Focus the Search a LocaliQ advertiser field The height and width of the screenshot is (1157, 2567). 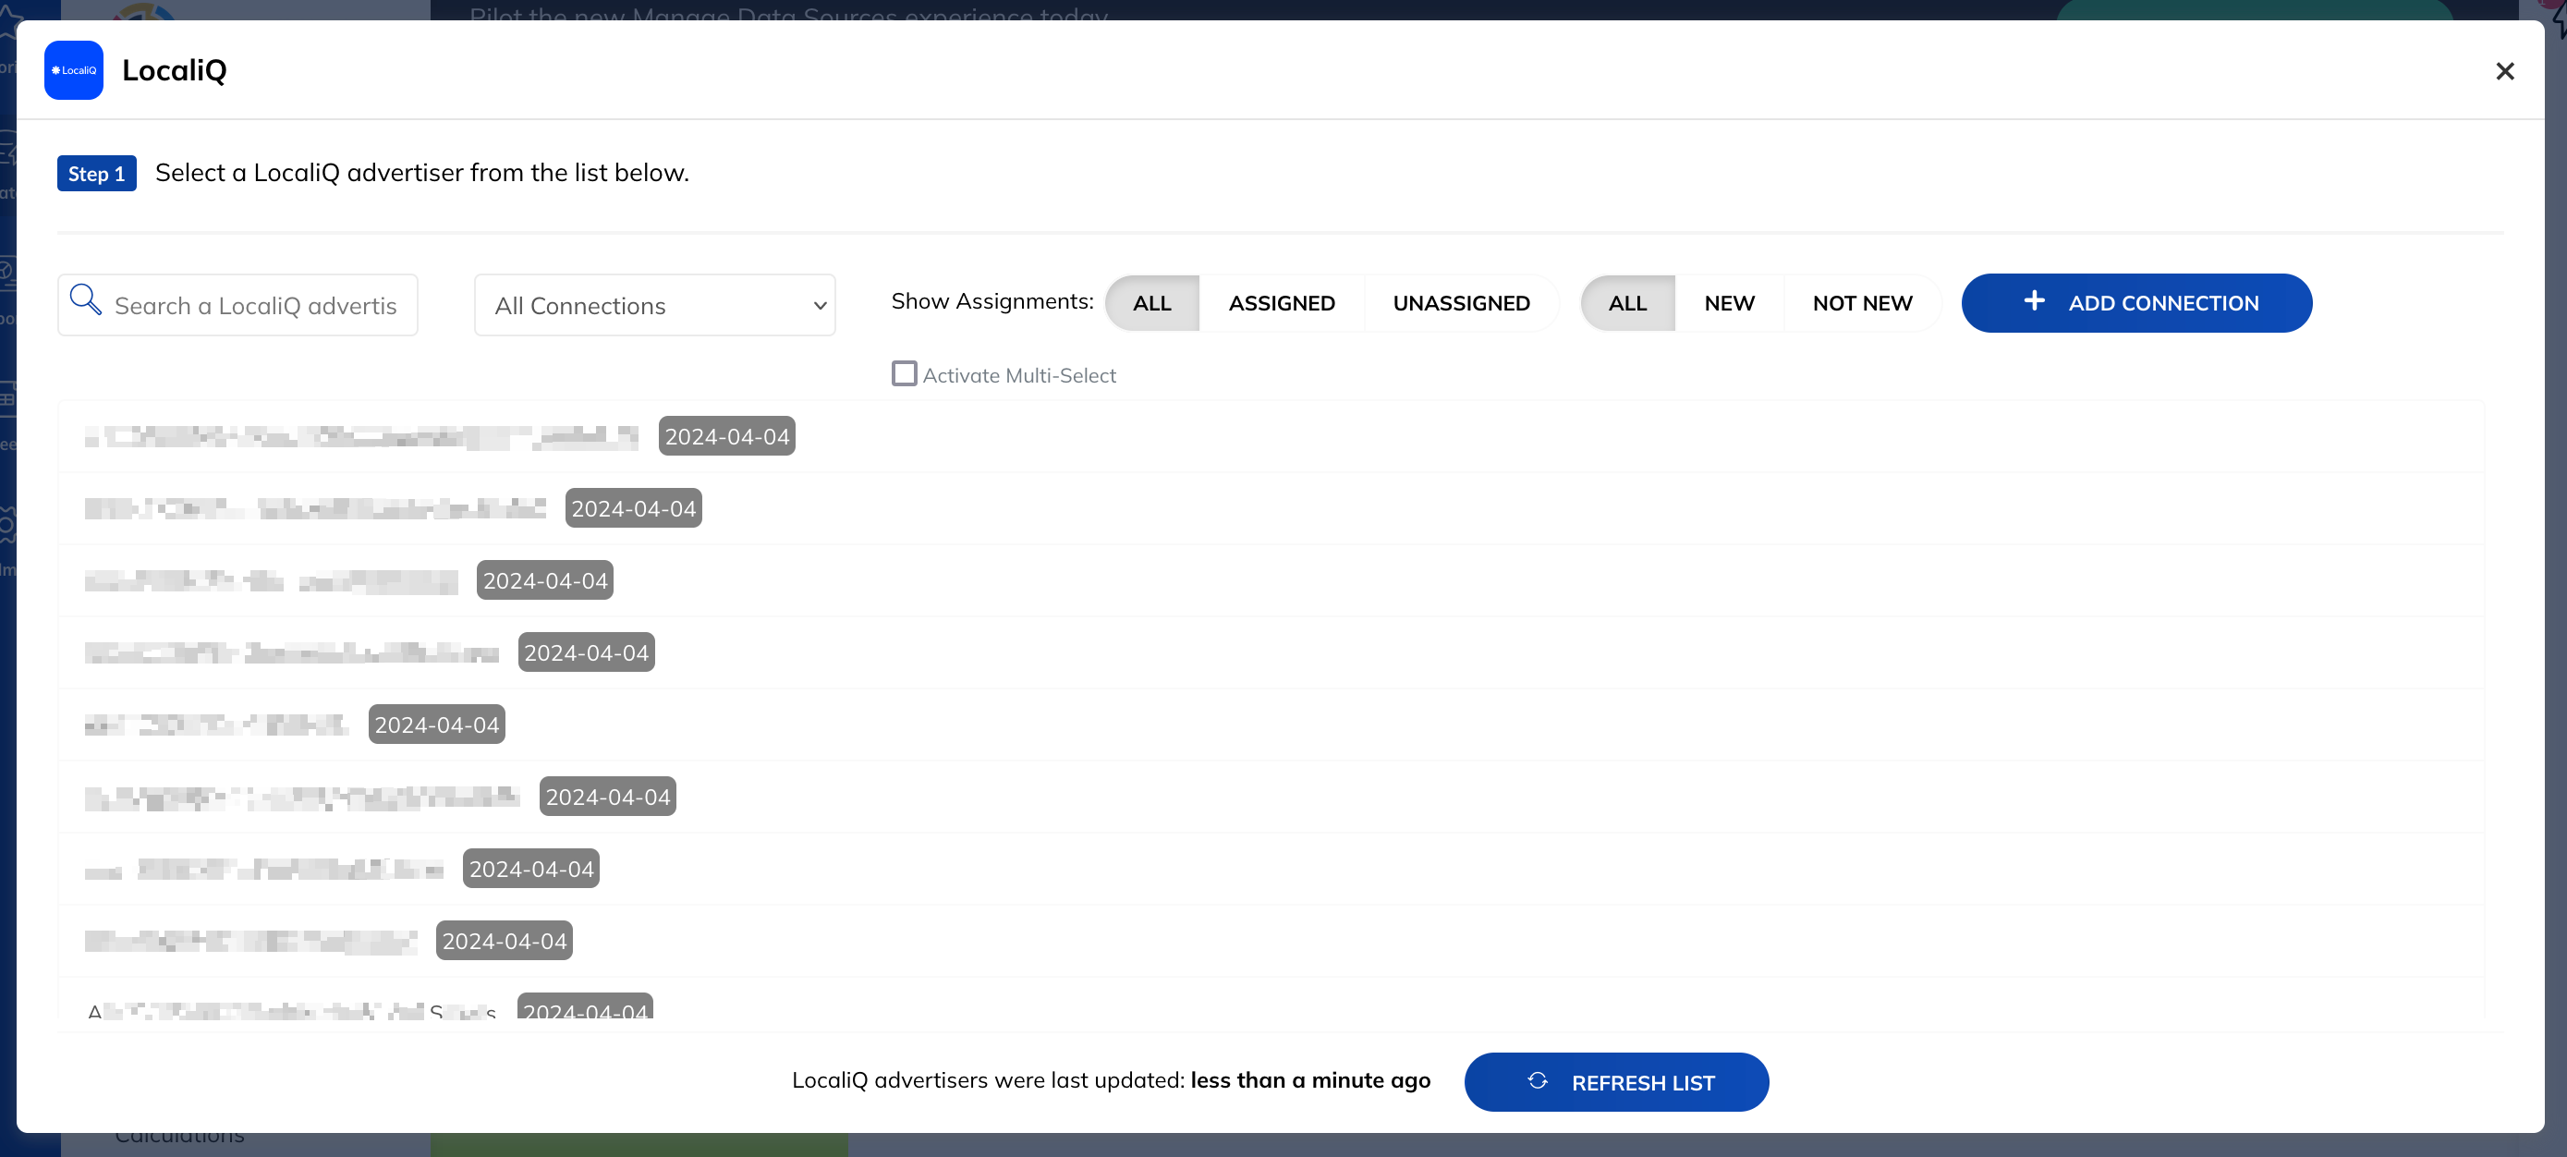click(x=238, y=305)
